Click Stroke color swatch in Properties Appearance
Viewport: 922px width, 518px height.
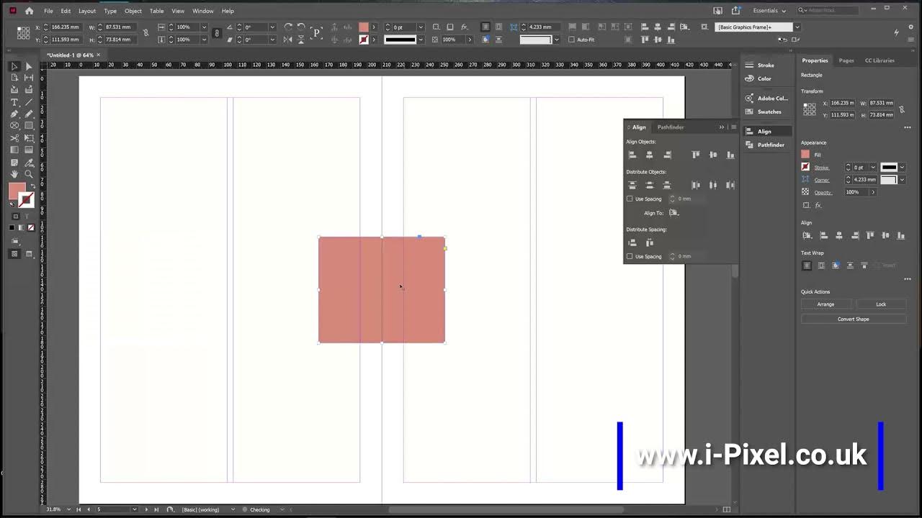point(805,167)
